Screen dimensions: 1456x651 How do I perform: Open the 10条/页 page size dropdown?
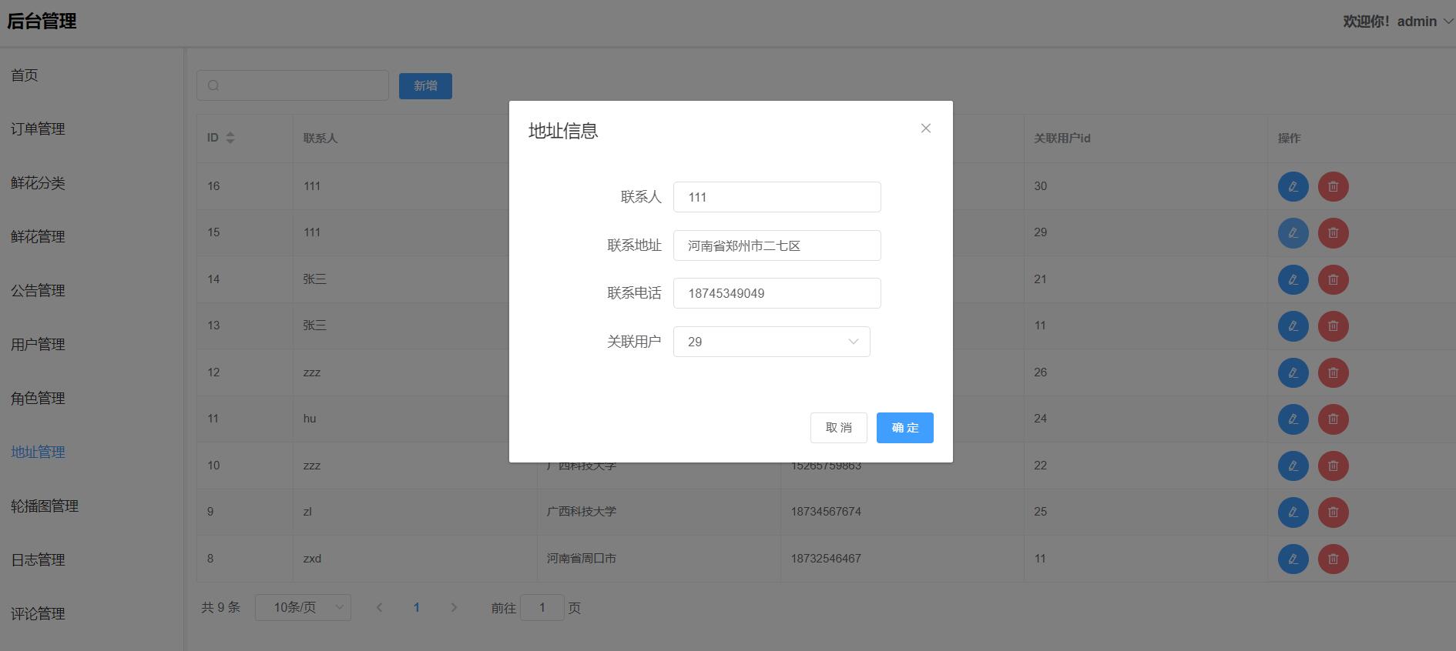[303, 607]
